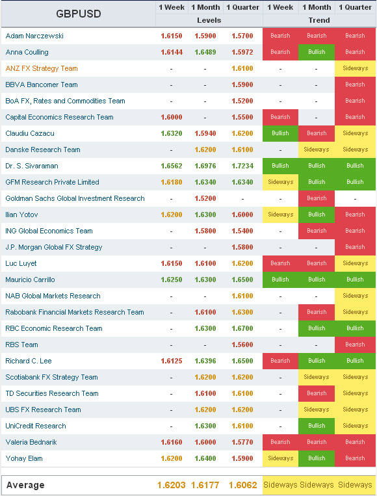Click UniCredit 1 Month Bullish cell
Viewport: 377px width, 496px height.
coord(317,426)
